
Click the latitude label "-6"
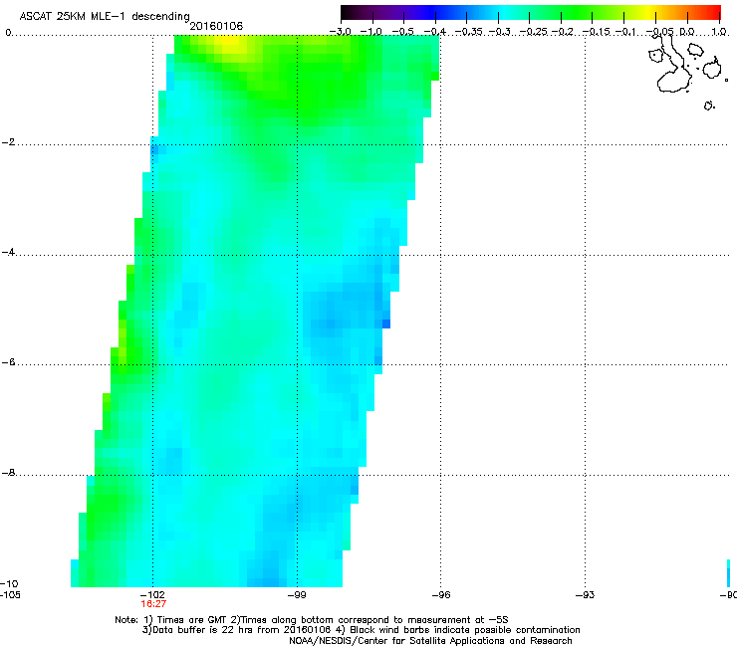tap(8, 362)
